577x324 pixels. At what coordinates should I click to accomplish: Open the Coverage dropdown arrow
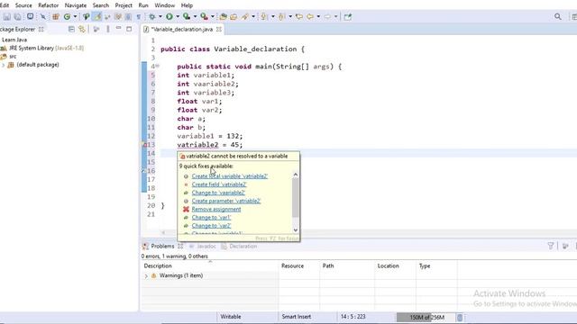(195, 16)
